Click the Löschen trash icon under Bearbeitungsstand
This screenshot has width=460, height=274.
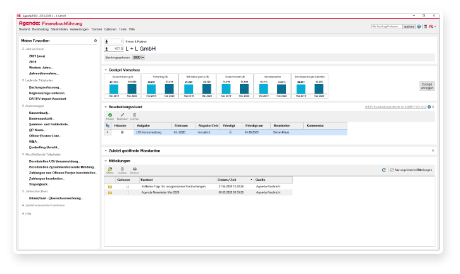coord(135,115)
